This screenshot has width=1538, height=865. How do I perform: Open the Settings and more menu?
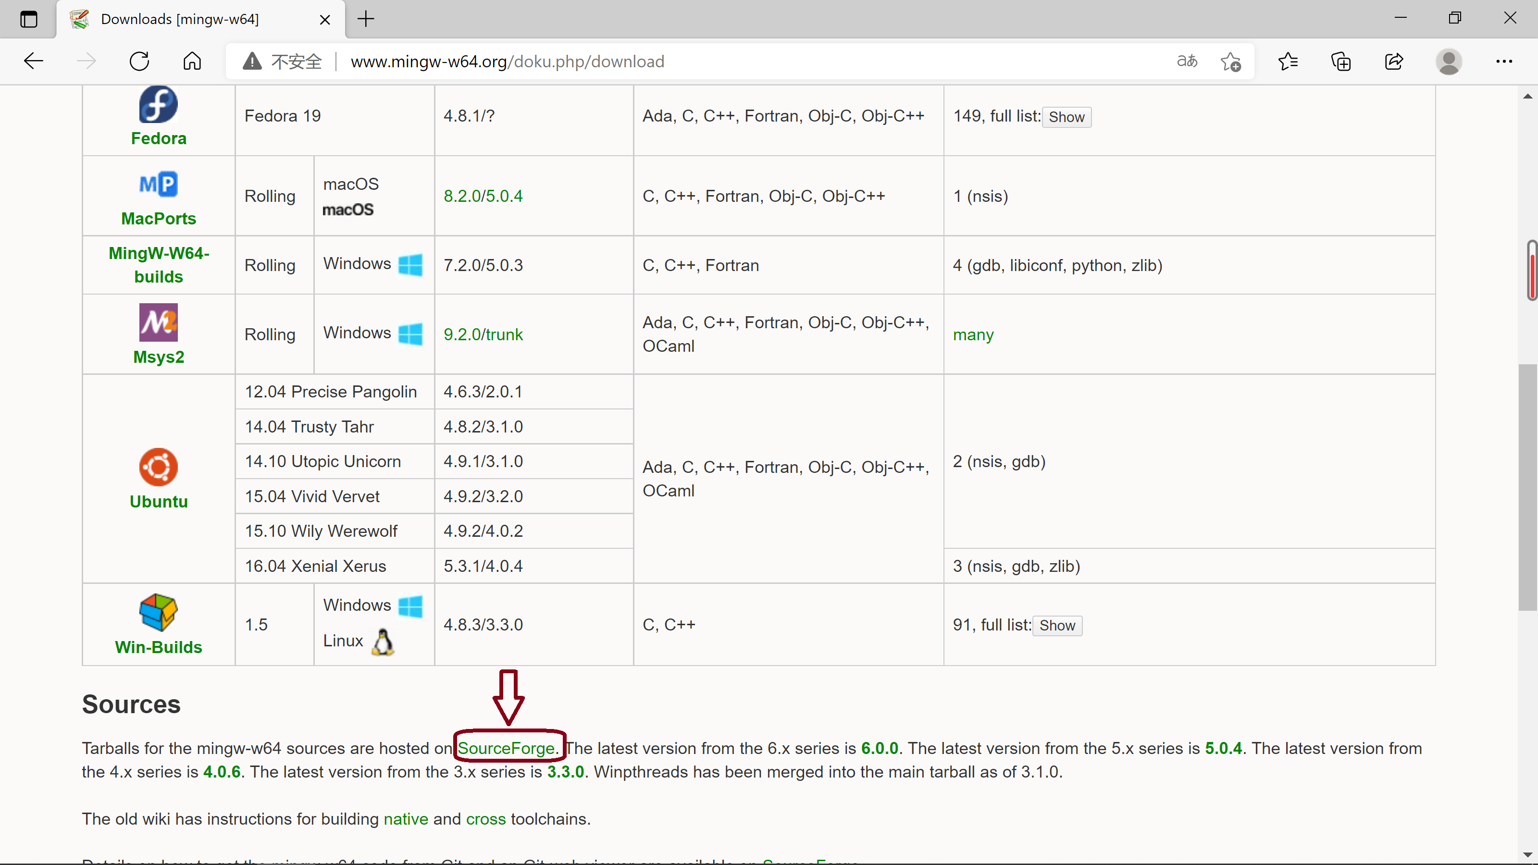pyautogui.click(x=1503, y=62)
